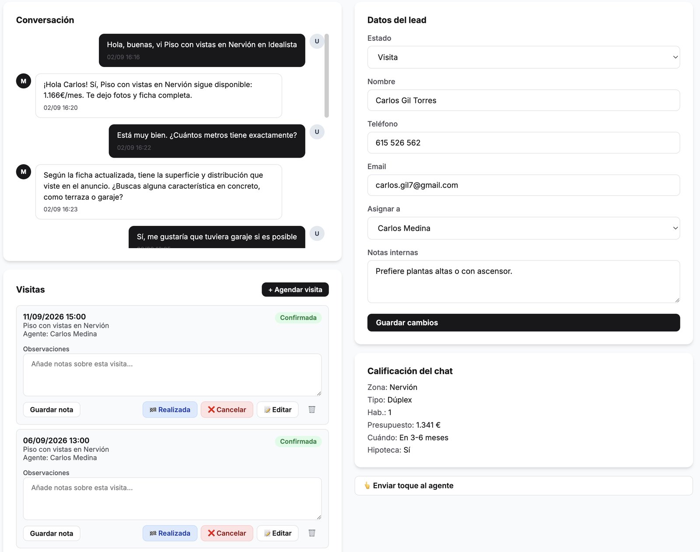700x552 pixels.
Task: Click Observaciones box of the 06/09/2026 visit
Action: point(172,499)
